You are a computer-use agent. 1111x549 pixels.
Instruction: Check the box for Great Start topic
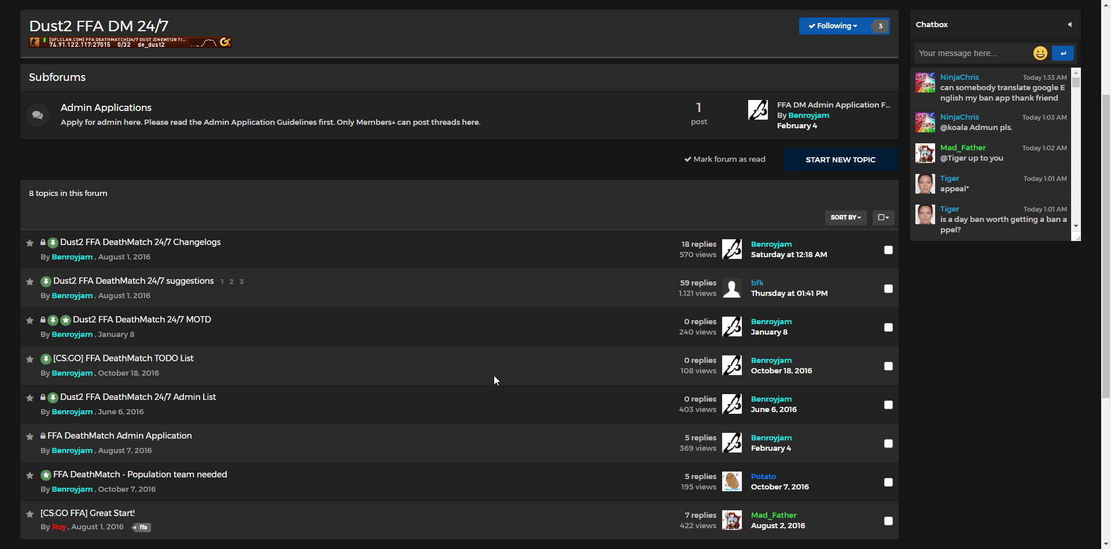[888, 521]
